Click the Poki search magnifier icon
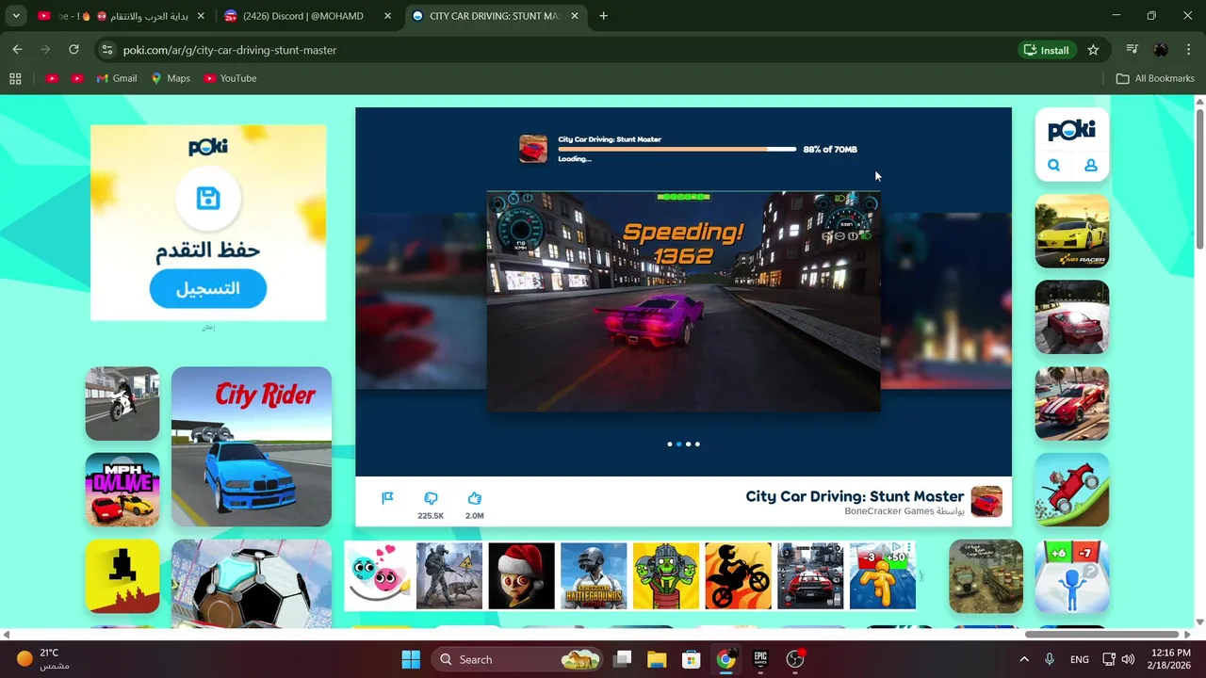Image resolution: width=1206 pixels, height=678 pixels. (x=1053, y=165)
